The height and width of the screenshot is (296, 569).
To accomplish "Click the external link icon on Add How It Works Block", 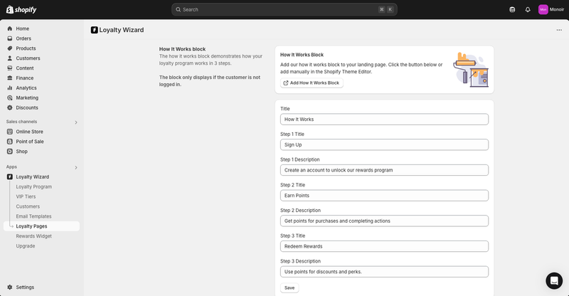I will (x=286, y=83).
